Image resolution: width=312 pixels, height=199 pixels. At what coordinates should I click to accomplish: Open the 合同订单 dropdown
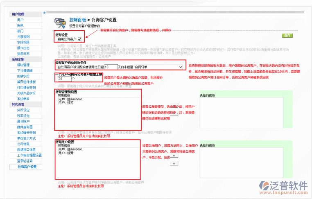point(158,67)
